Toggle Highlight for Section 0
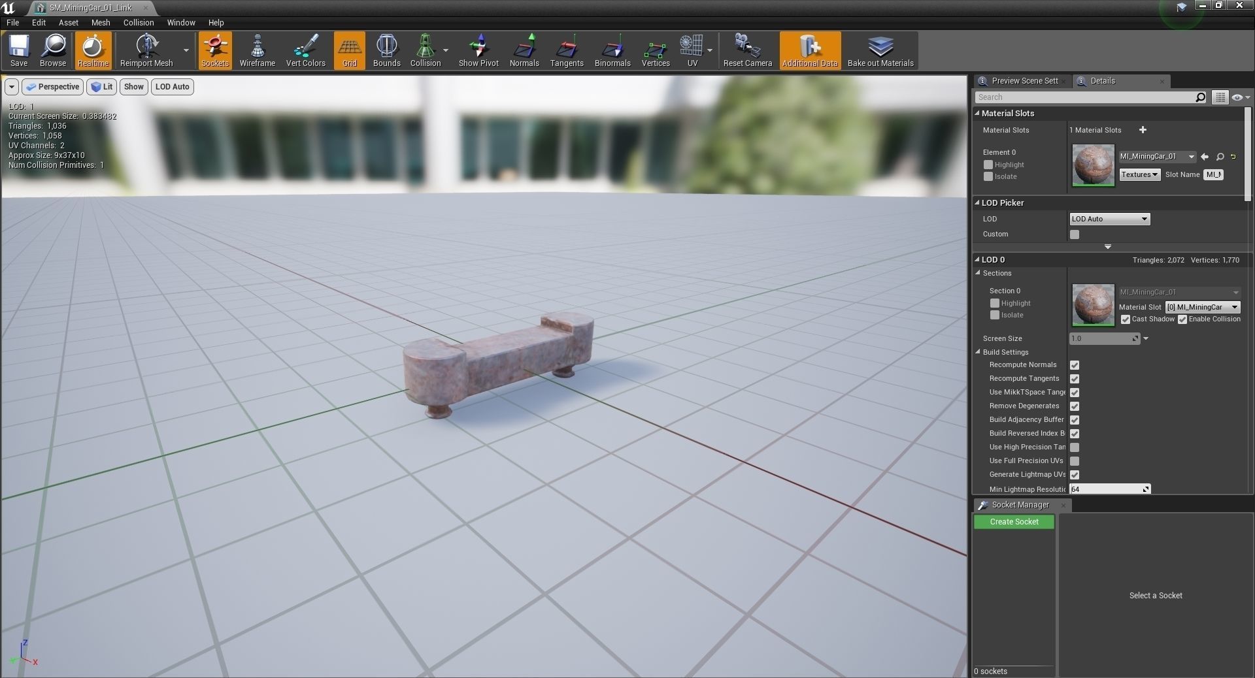Screen dimensions: 1255x678 point(995,303)
